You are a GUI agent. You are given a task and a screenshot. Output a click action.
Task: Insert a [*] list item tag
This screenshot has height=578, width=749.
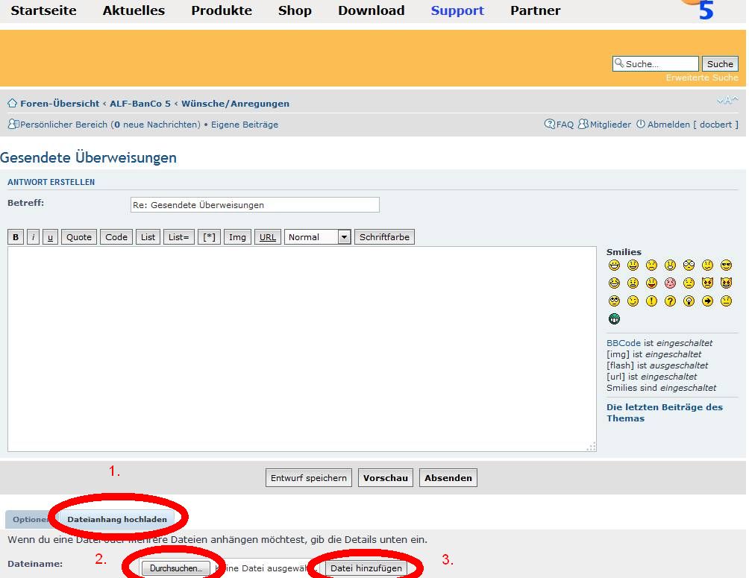click(x=209, y=237)
